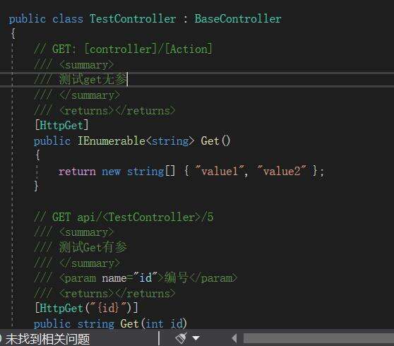The height and width of the screenshot is (346, 394).
Task: Click the first [HttpGet] attribute
Action: pyautogui.click(x=61, y=126)
